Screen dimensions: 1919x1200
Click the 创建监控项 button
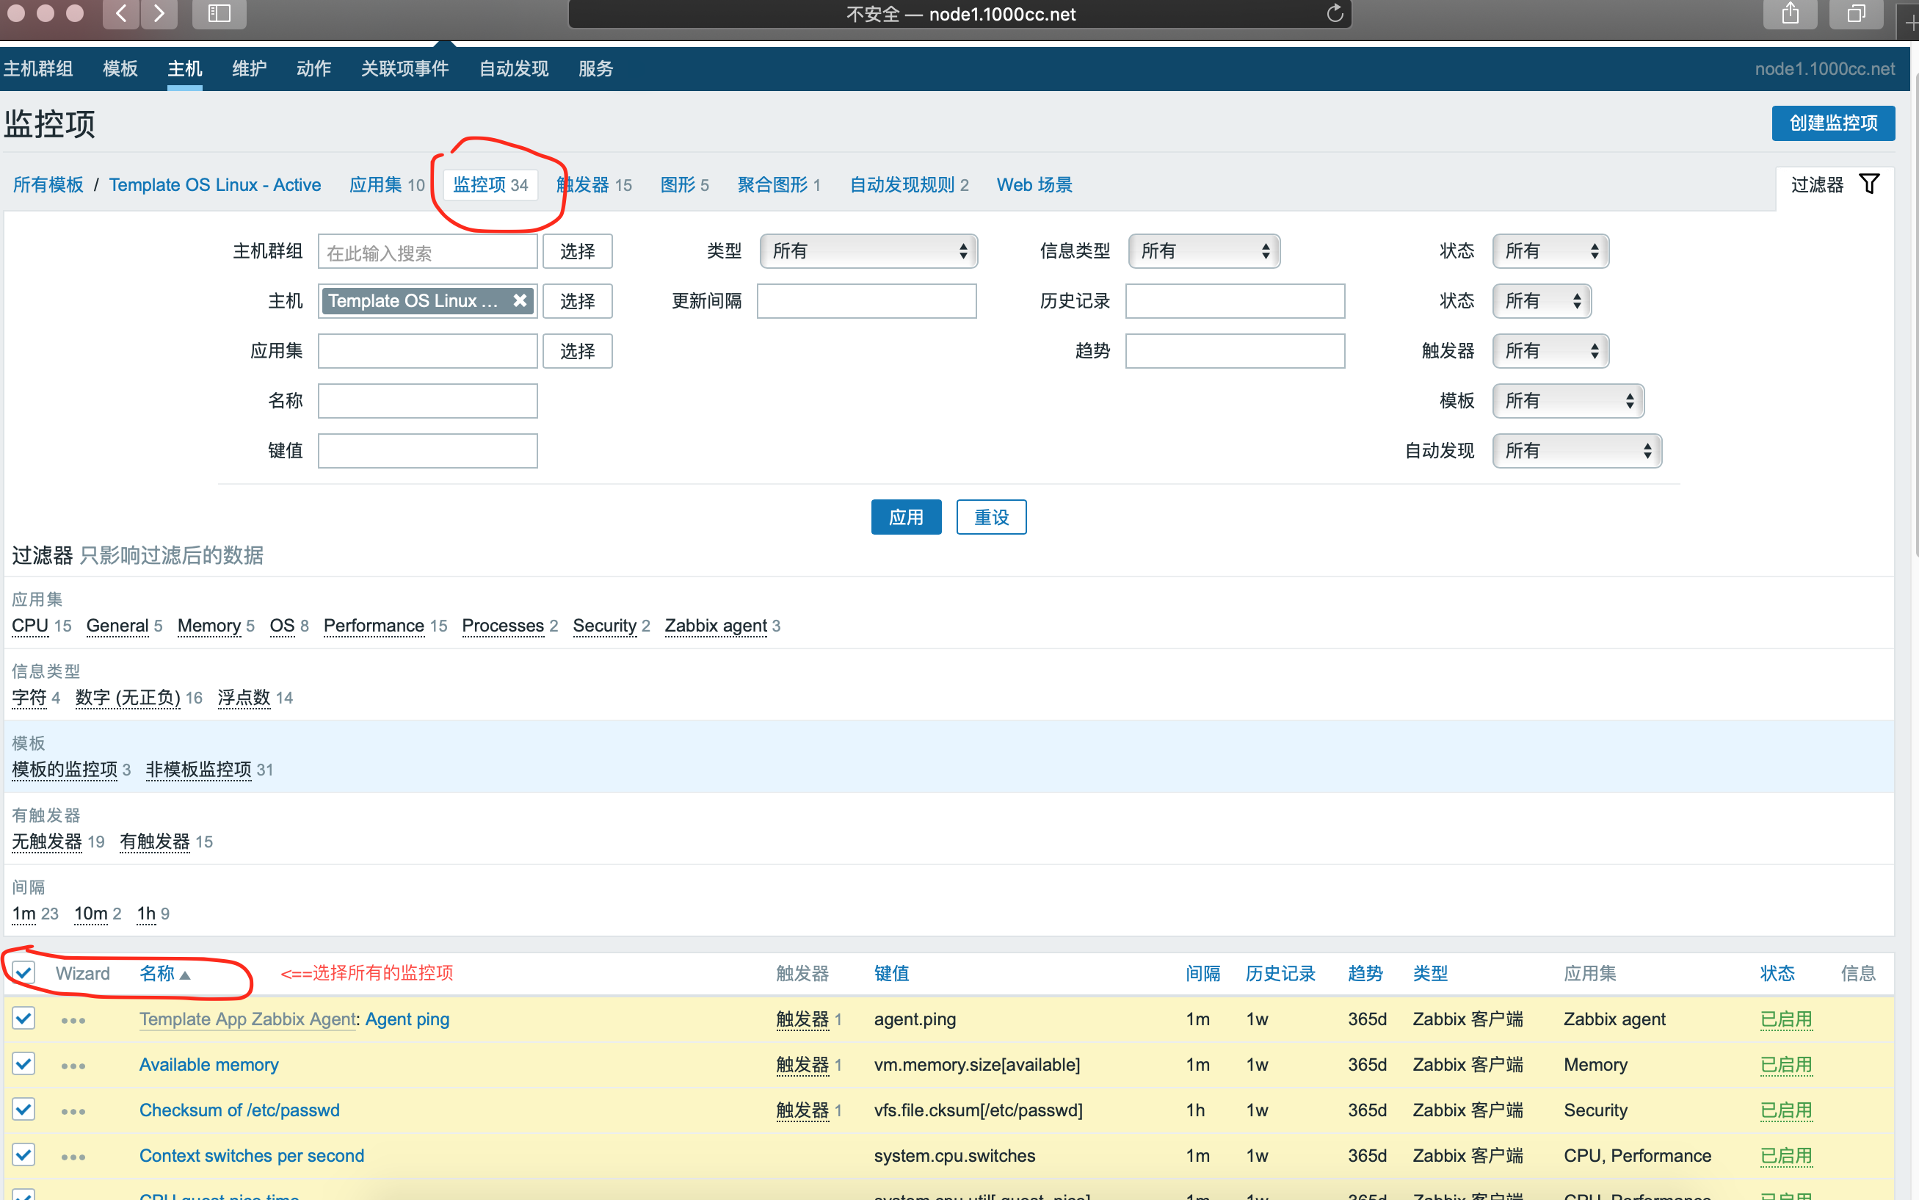pyautogui.click(x=1832, y=123)
